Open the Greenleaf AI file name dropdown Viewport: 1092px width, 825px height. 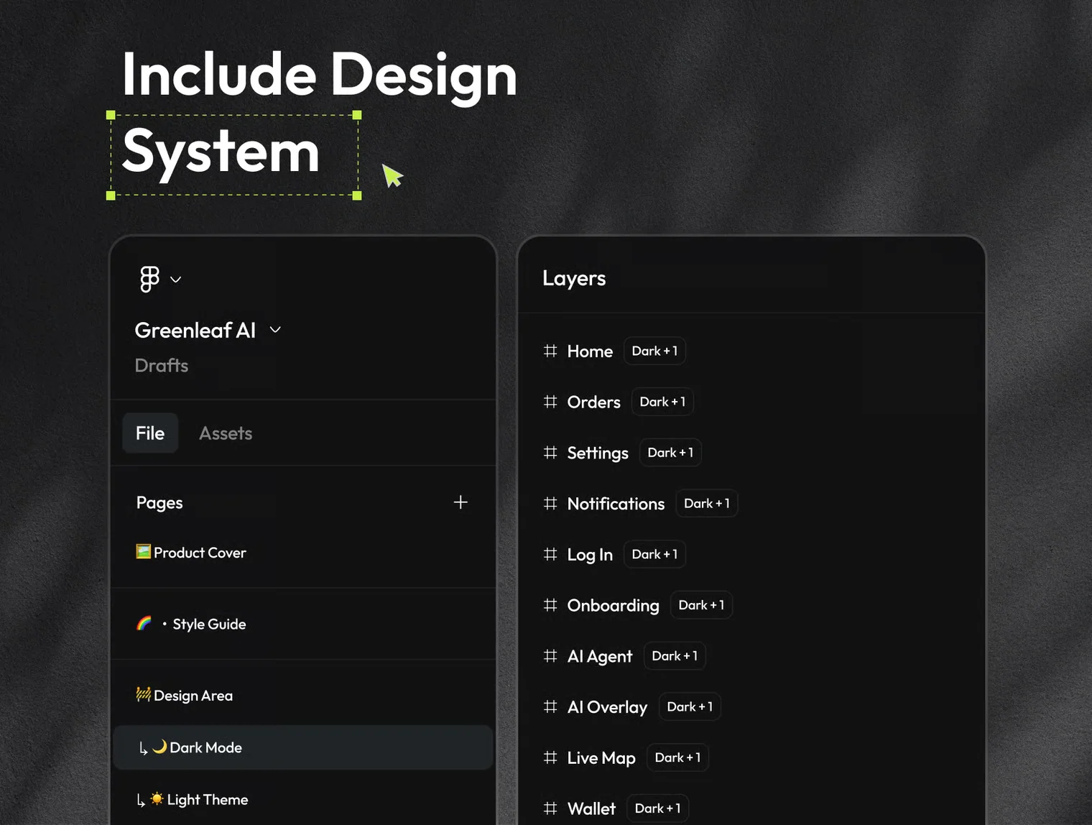[x=275, y=330]
